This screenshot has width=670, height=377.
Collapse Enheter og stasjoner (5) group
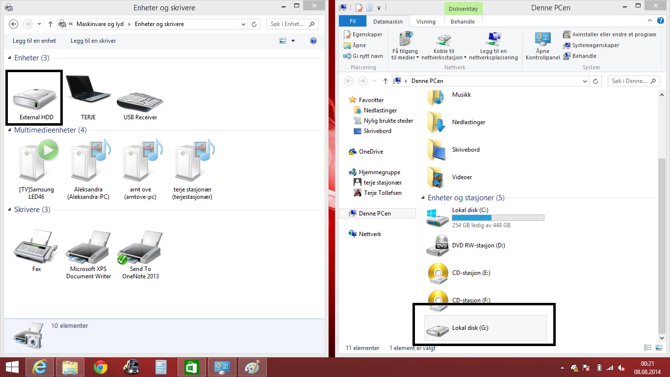point(423,198)
